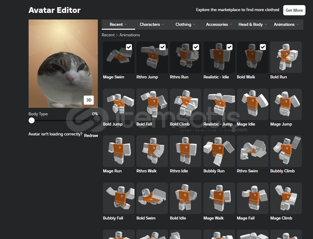Image resolution: width=313 pixels, height=239 pixels.
Task: Open the Bold Run item name link
Action: [278, 77]
